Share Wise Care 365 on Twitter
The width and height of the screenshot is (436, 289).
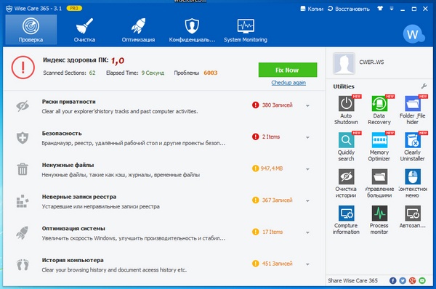click(403, 281)
